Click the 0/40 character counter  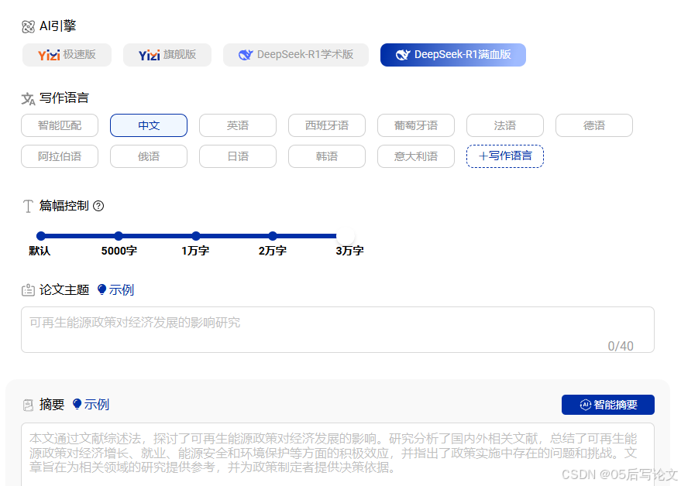point(621,346)
